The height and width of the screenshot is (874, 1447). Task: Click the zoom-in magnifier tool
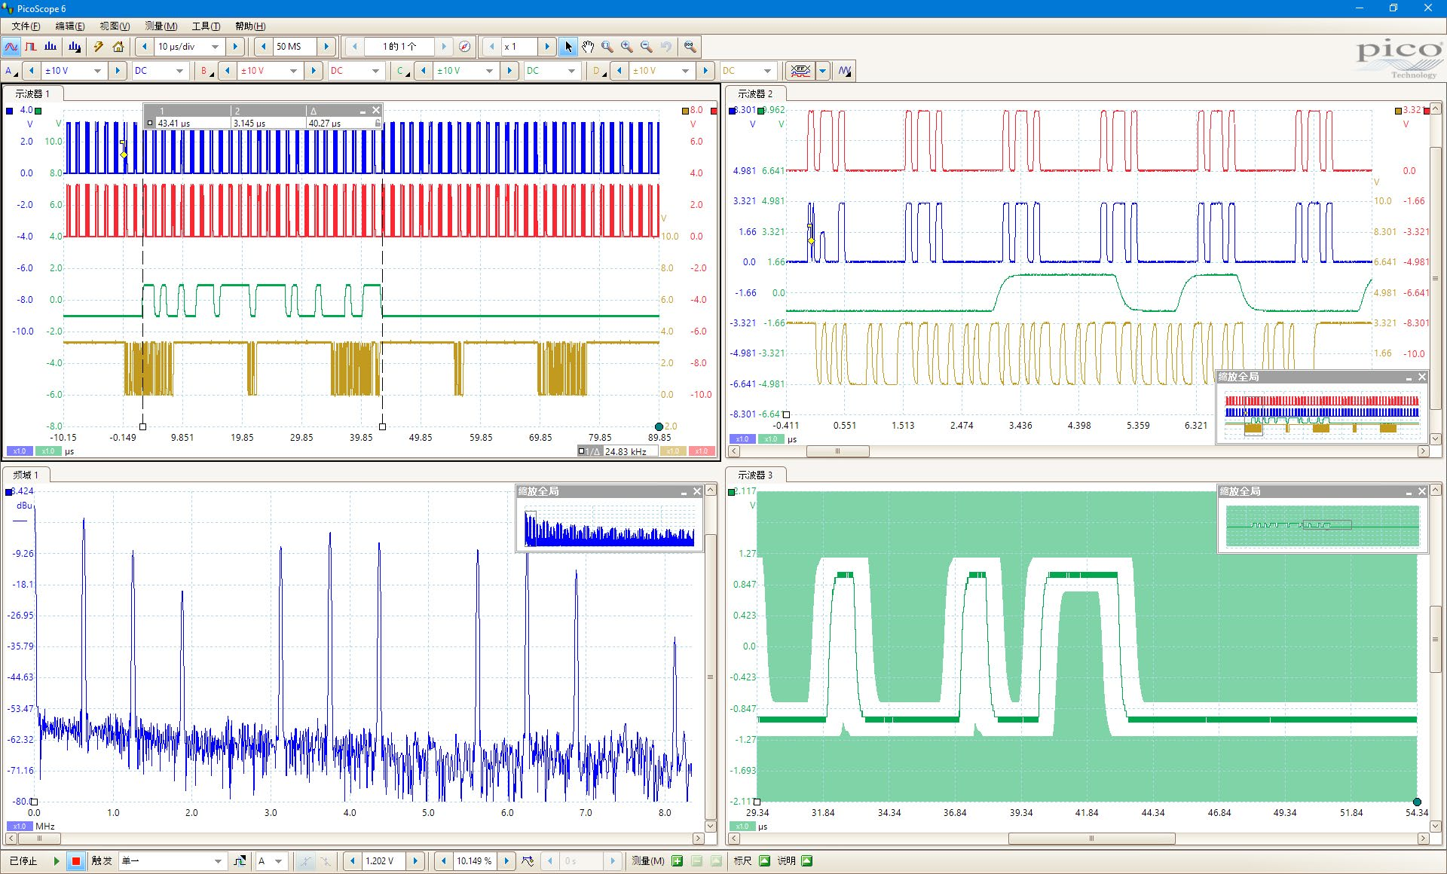627,47
